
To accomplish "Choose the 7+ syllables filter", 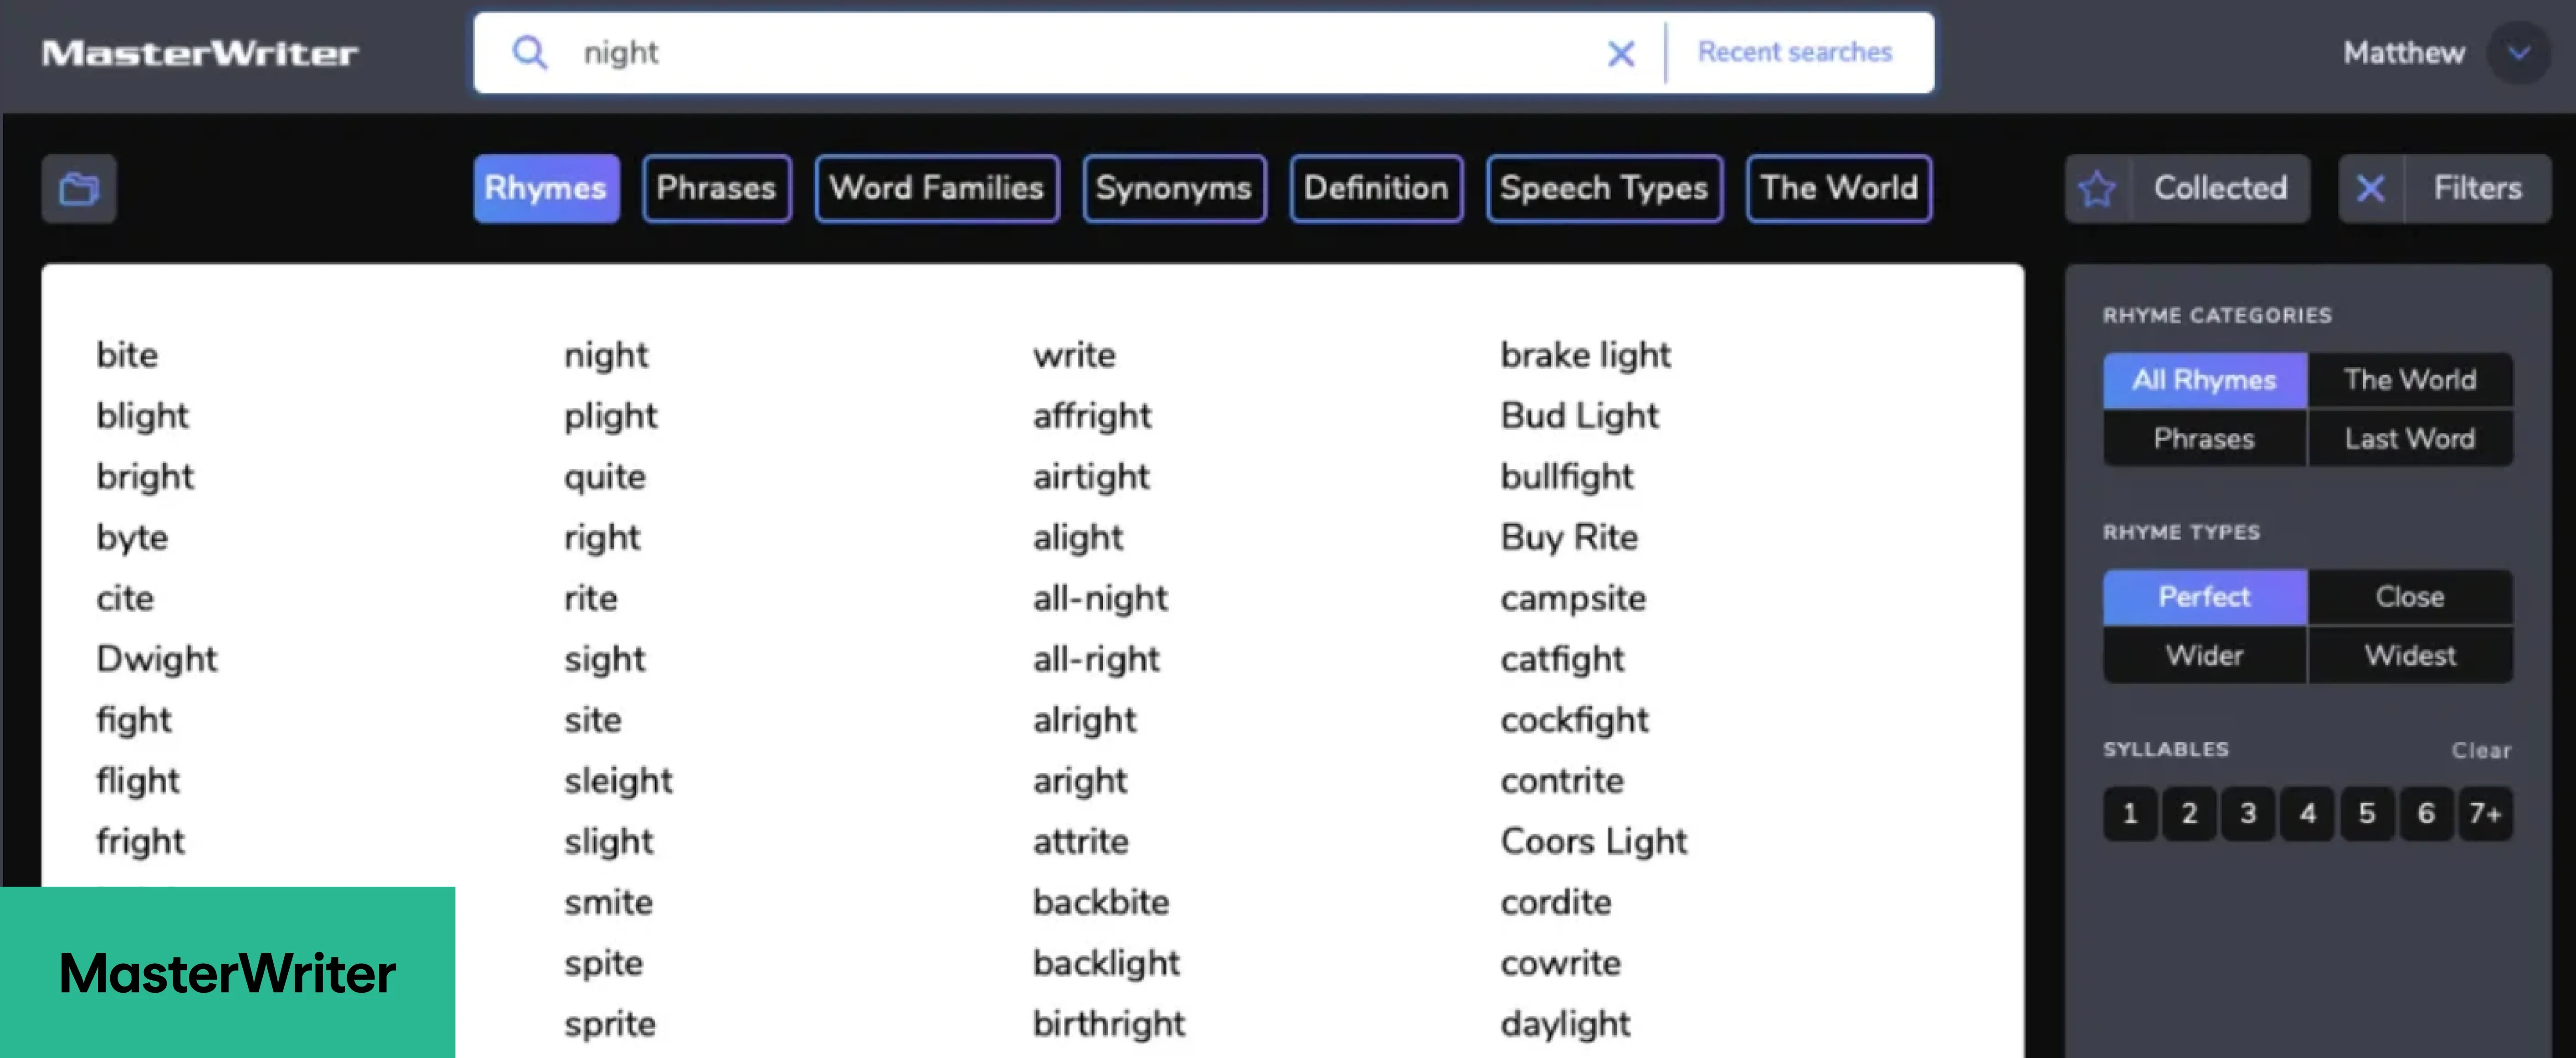I will coord(2484,813).
